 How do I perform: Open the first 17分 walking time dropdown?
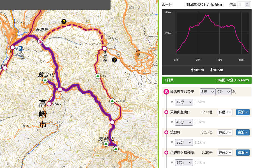point(184,102)
